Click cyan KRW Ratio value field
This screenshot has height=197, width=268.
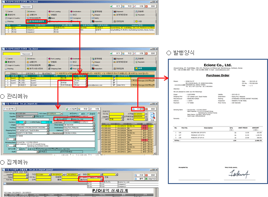pos(46,122)
